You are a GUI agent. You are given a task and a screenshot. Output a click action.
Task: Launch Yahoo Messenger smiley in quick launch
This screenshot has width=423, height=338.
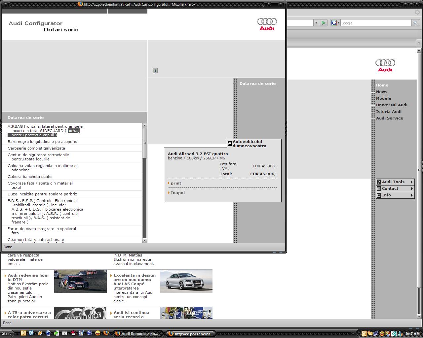pyautogui.click(x=98, y=333)
